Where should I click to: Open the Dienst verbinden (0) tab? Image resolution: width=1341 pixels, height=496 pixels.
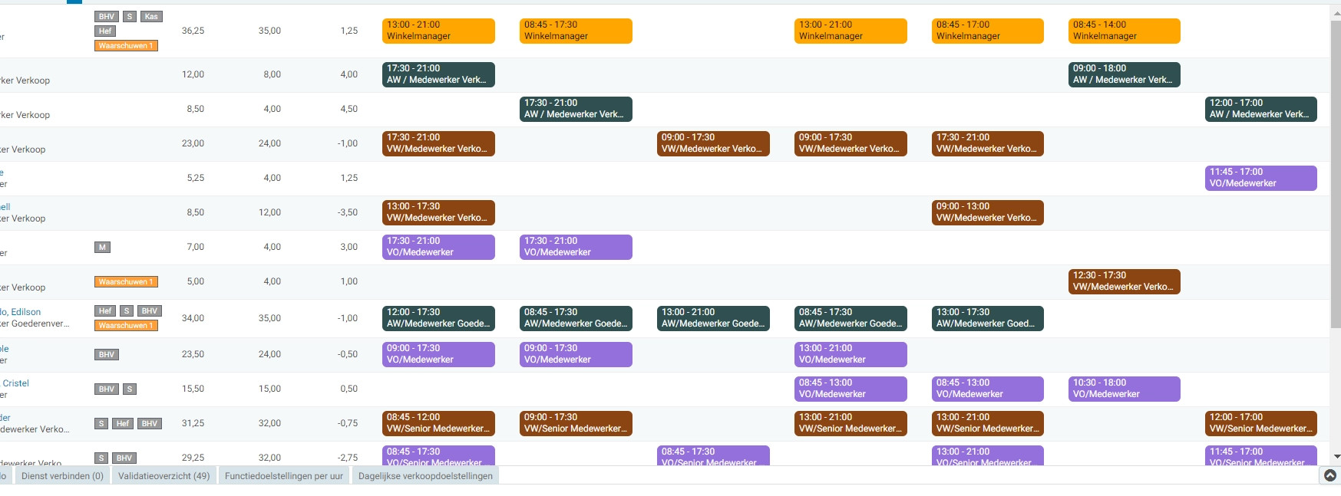[x=62, y=476]
